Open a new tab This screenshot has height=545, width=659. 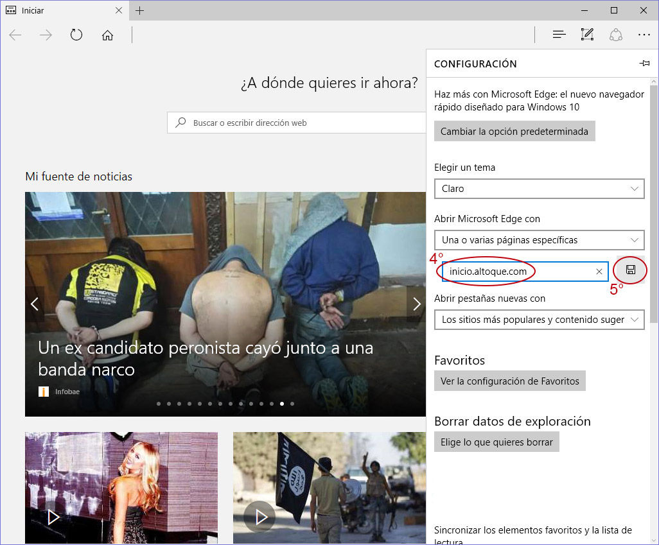click(139, 10)
